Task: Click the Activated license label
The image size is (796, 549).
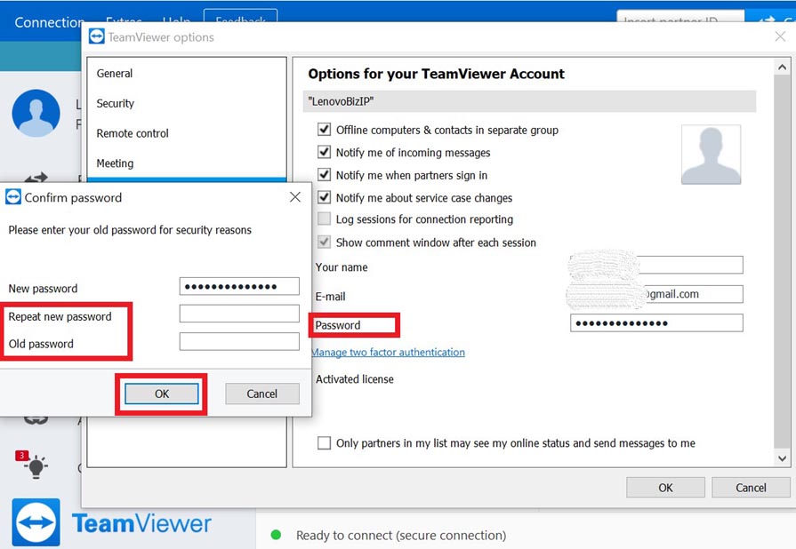Action: 354,379
